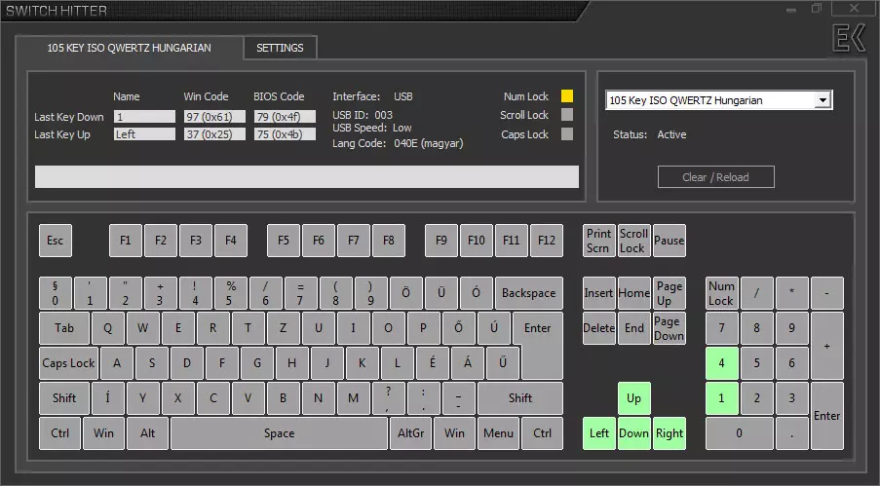Click the EK logo icon
The width and height of the screenshot is (880, 486).
(848, 40)
